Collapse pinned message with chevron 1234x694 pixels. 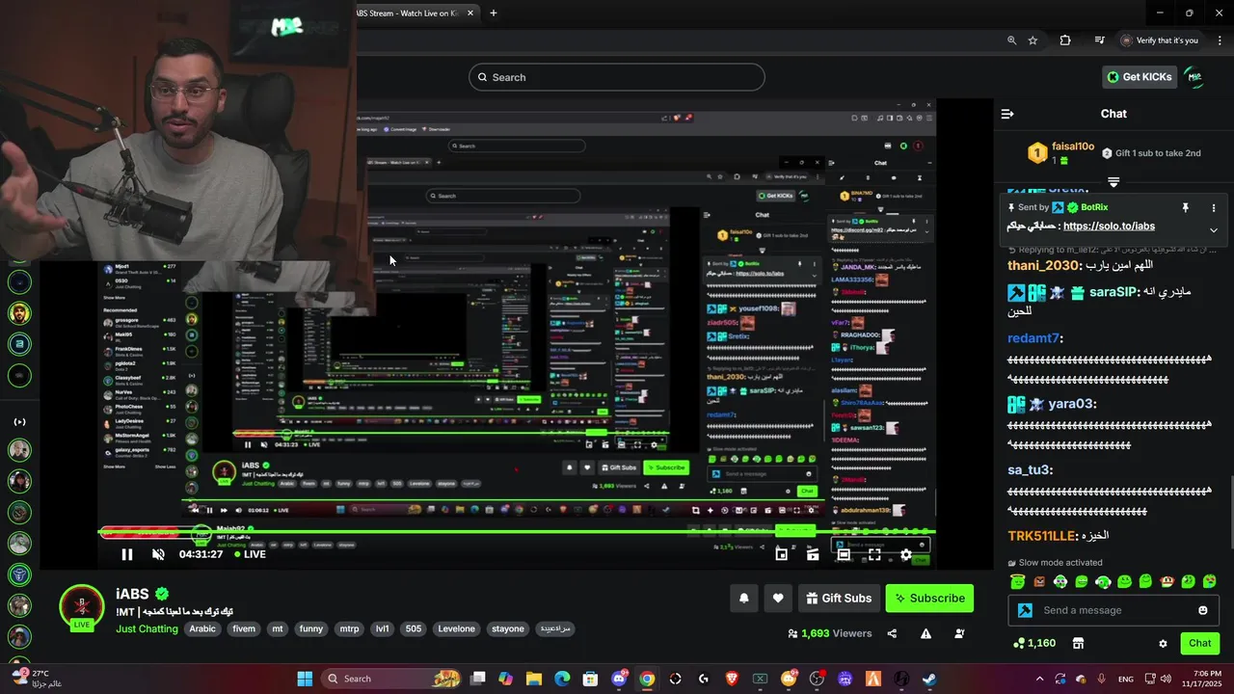[1214, 229]
